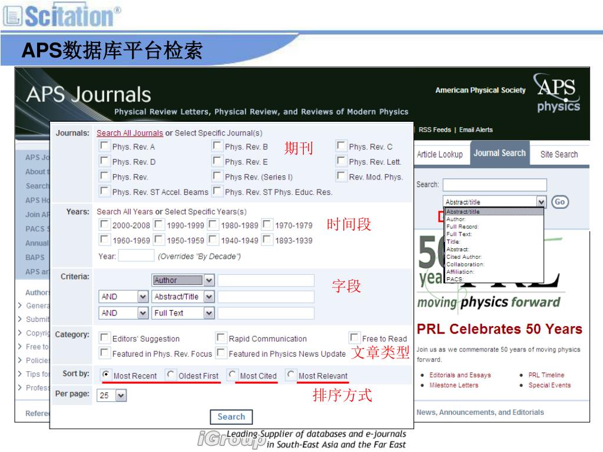Check the Phys. Rev. E journal box

pyautogui.click(x=217, y=161)
